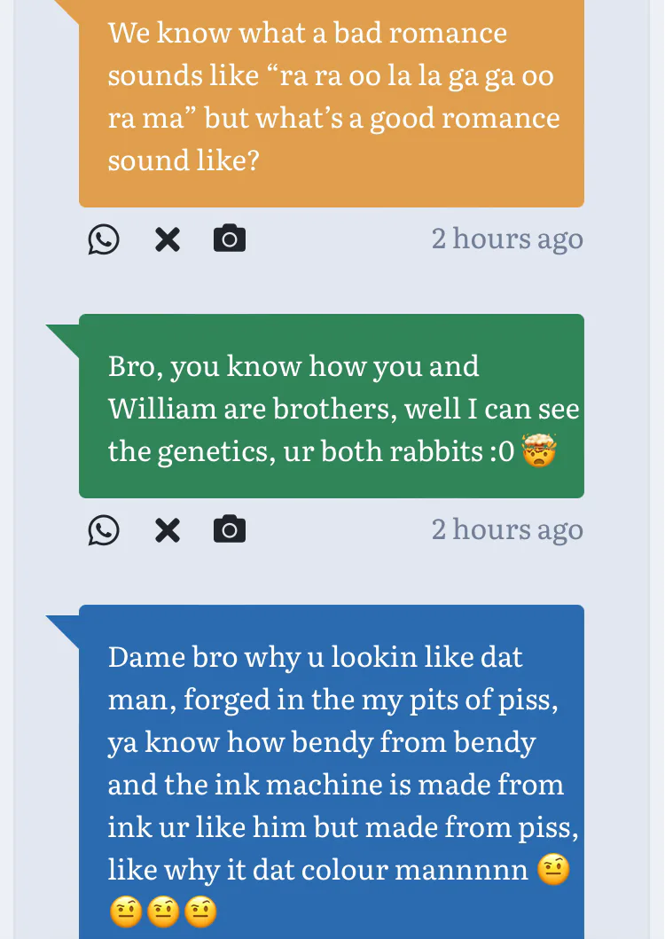Click '2 hours ago' under the orange message

[x=507, y=239]
